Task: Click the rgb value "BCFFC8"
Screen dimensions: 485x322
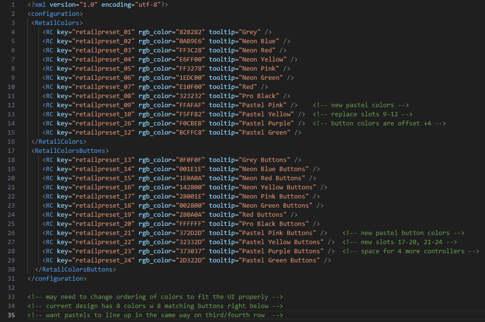Action: click(191, 133)
